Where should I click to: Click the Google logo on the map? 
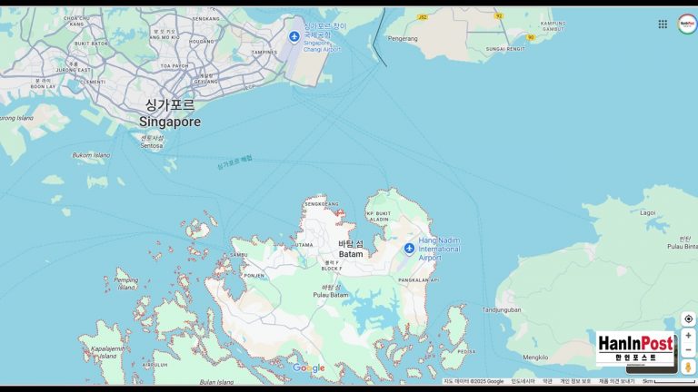pyautogui.click(x=308, y=367)
